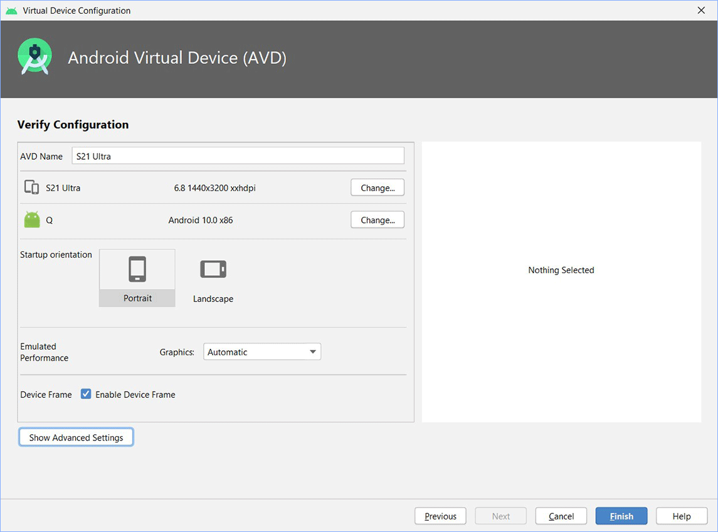Click the 'Startup orientation' label
The image size is (718, 532).
tap(56, 254)
